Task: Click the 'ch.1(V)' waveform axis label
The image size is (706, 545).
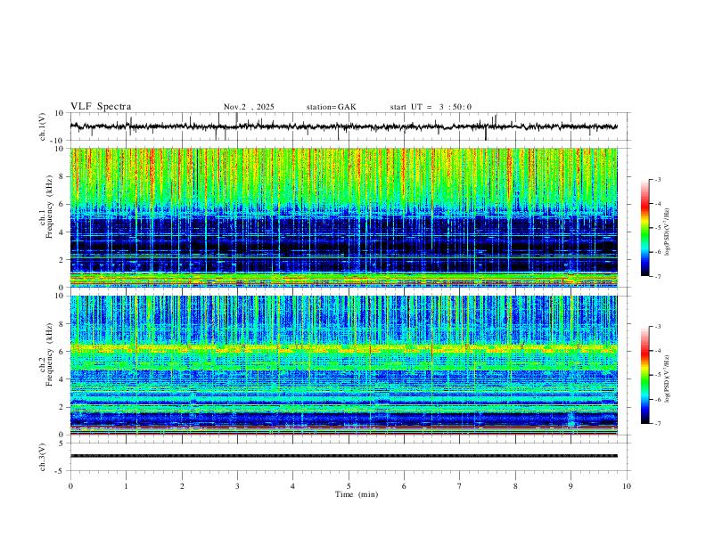Action: point(43,126)
